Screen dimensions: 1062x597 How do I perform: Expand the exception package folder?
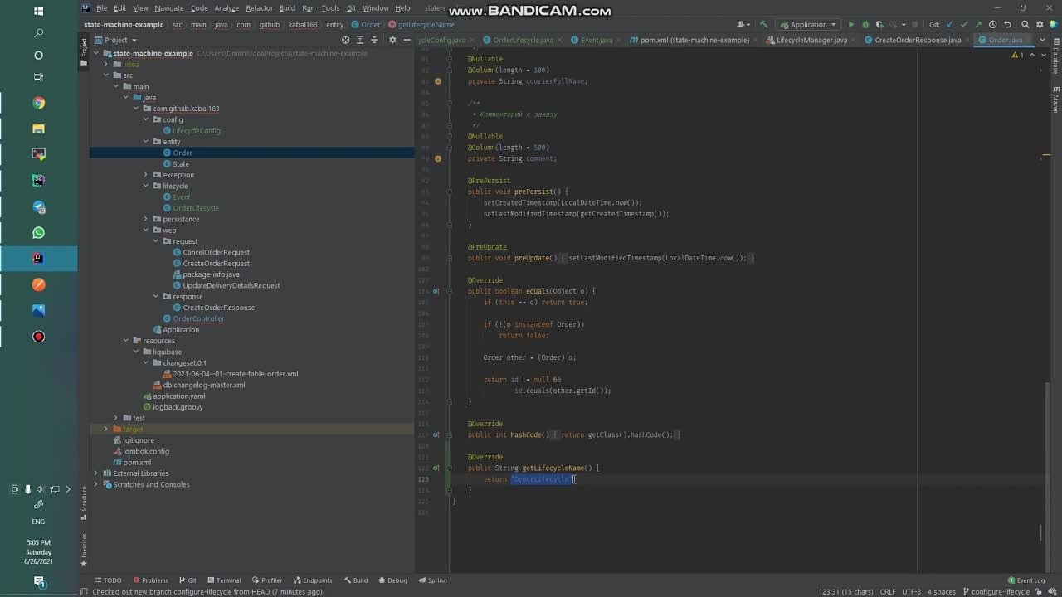[x=146, y=175]
